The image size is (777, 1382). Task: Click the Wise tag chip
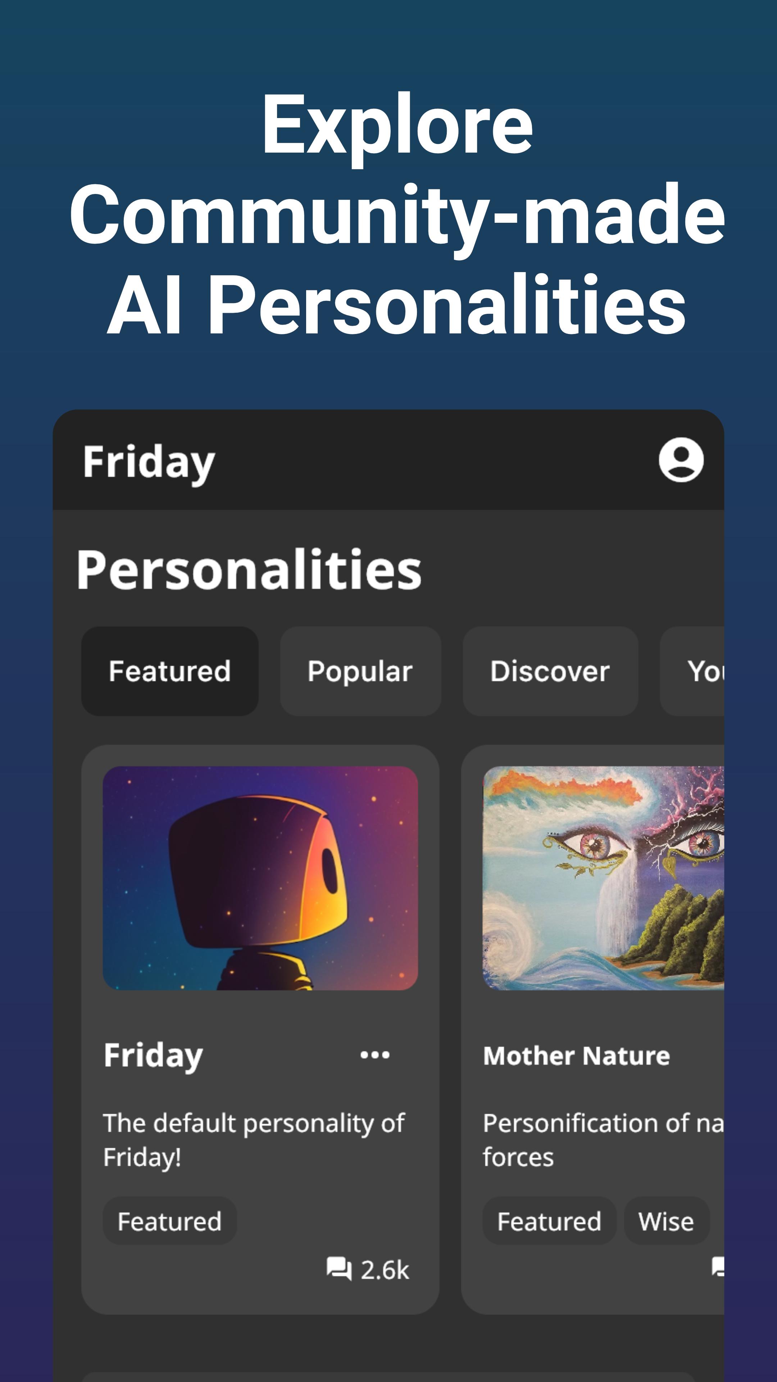(x=667, y=1221)
